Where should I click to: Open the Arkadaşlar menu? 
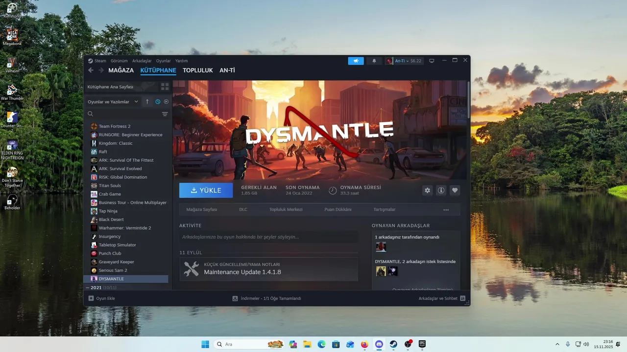point(142,61)
